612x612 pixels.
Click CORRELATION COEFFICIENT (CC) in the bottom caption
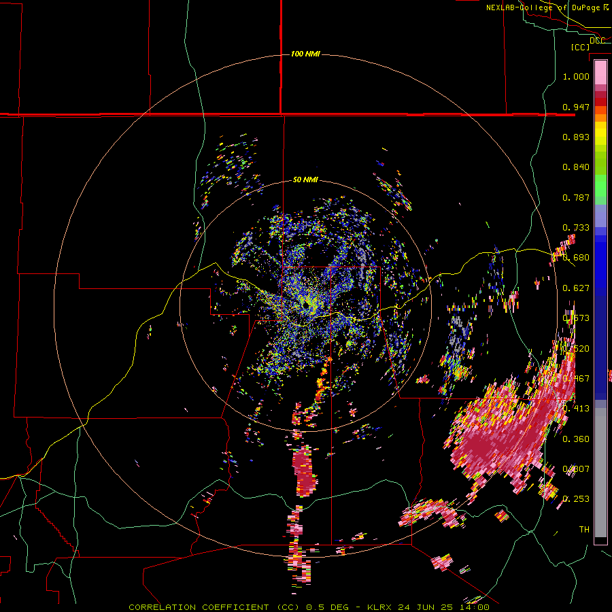[x=214, y=607]
